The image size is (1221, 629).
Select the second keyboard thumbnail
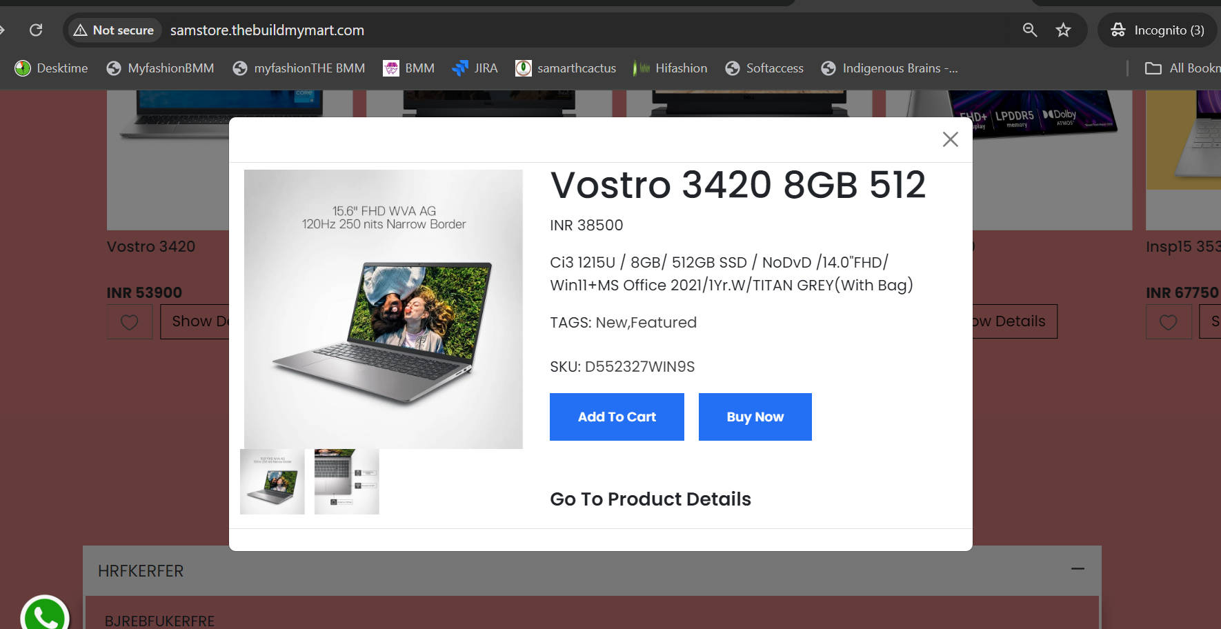(347, 481)
